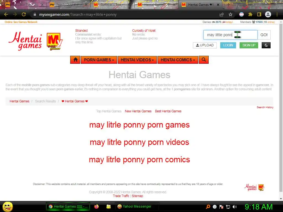Open a new browser tab

[228, 5]
